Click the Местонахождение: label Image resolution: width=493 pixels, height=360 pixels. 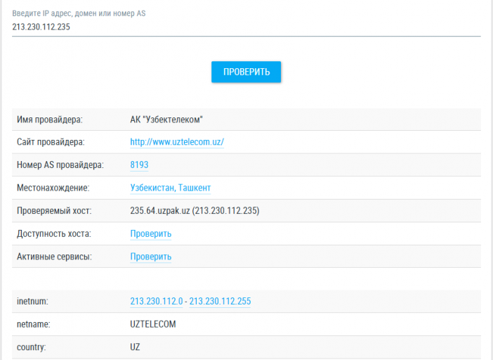point(53,188)
